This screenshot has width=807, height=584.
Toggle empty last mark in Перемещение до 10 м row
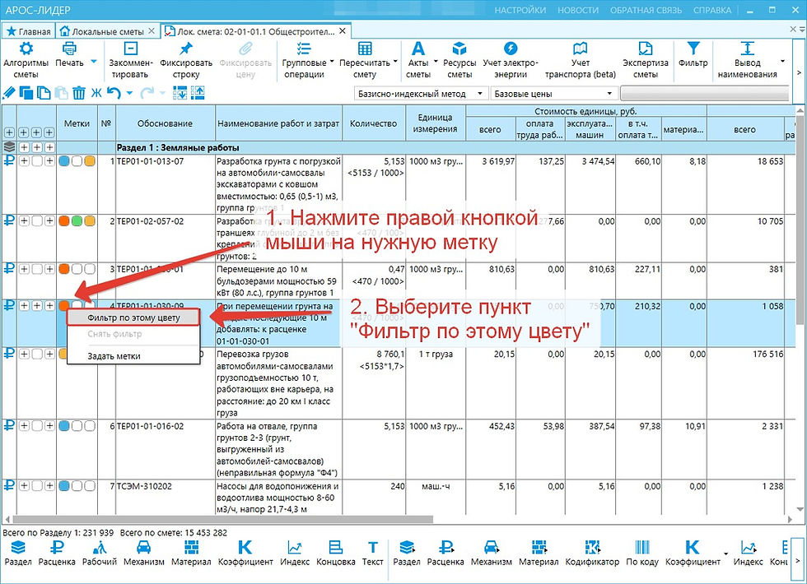(x=90, y=270)
